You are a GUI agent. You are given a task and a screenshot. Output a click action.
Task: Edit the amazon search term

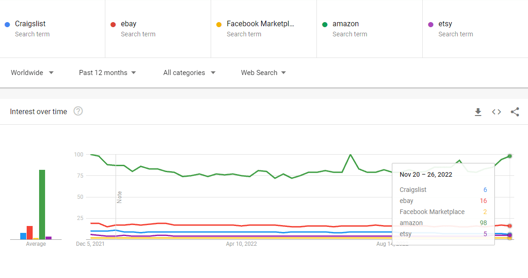coord(345,24)
